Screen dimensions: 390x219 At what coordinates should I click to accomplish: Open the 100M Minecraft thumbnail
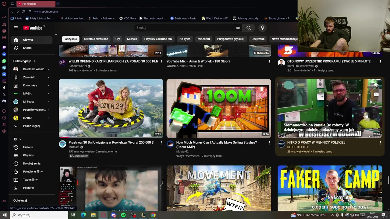point(219,109)
